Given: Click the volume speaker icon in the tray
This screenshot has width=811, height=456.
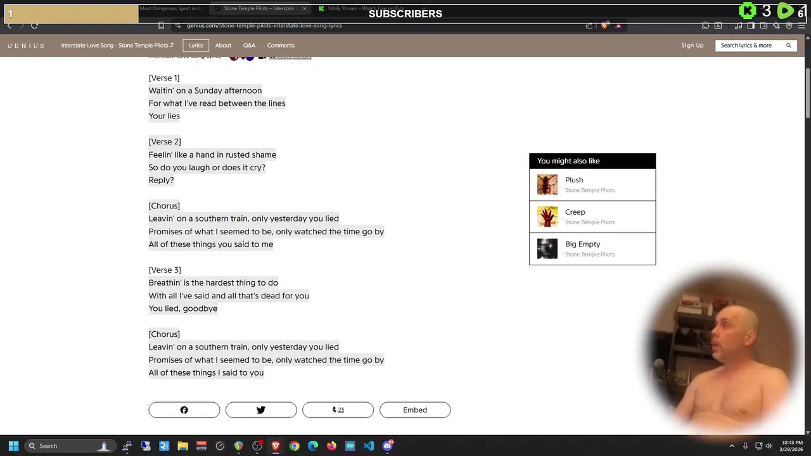Looking at the screenshot, I should [769, 446].
